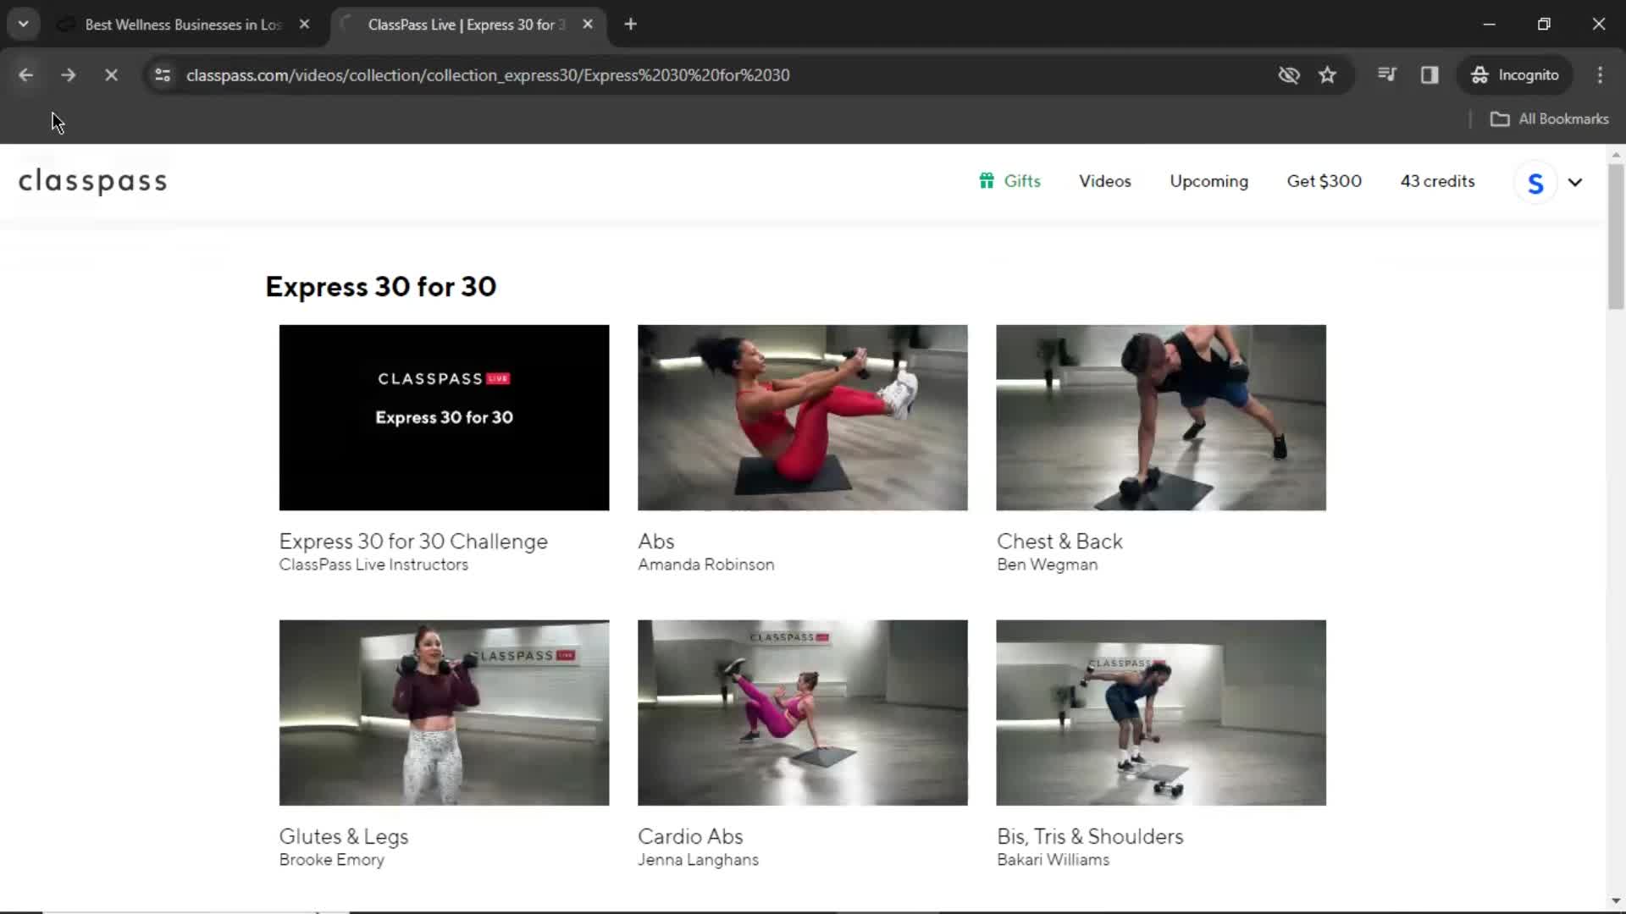Viewport: 1626px width, 914px height.
Task: Click the Glutes & Legs title link
Action: coord(344,837)
